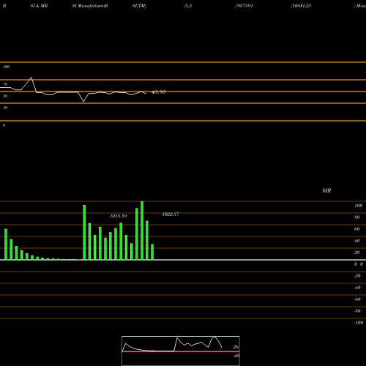Select the -100 label on the MR axis
This screenshot has height=366, width=366.
tap(359, 323)
